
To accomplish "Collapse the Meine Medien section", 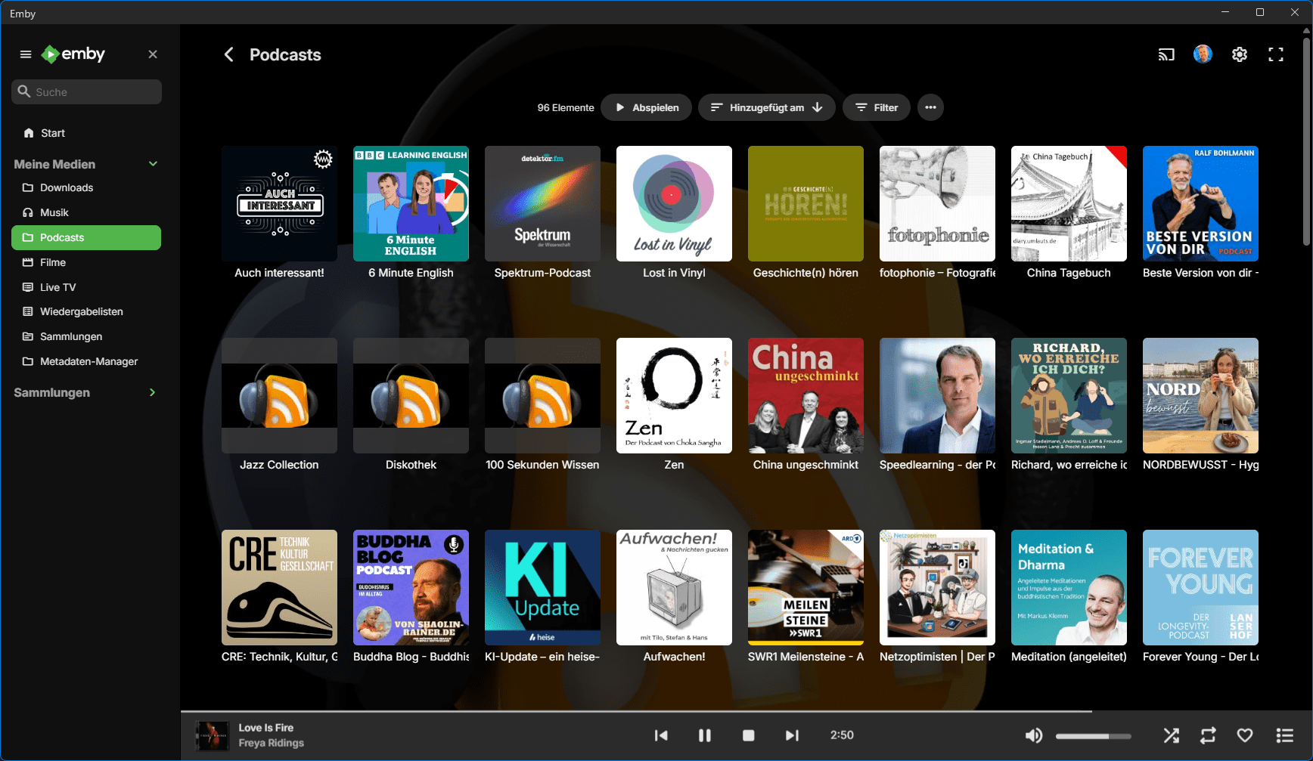I will click(x=153, y=164).
